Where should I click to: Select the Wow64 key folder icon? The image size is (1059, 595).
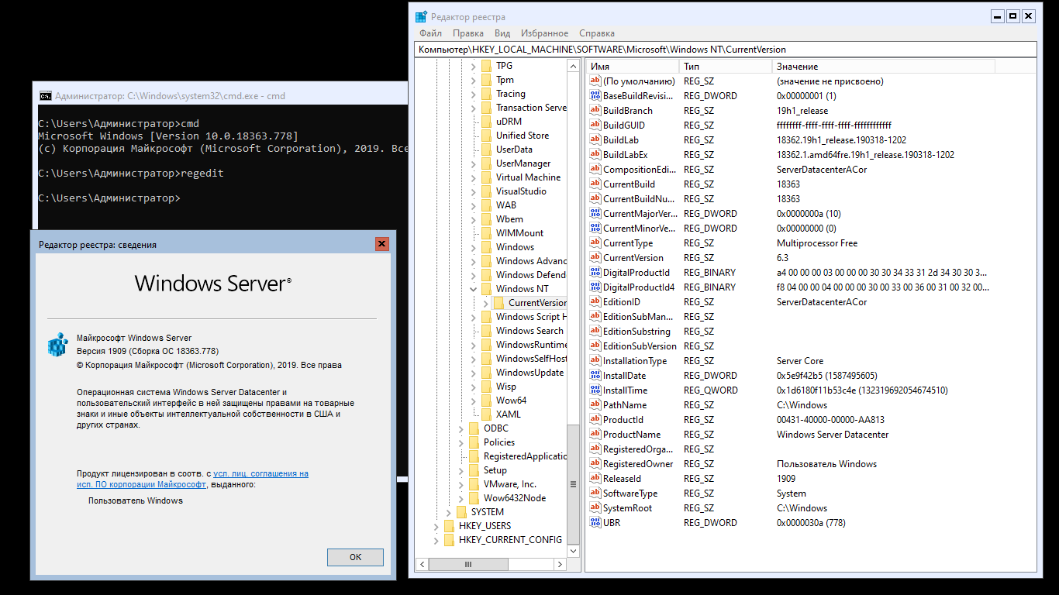486,401
